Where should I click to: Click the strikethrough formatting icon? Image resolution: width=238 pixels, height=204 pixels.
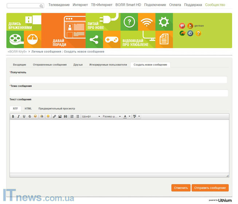click(30, 117)
